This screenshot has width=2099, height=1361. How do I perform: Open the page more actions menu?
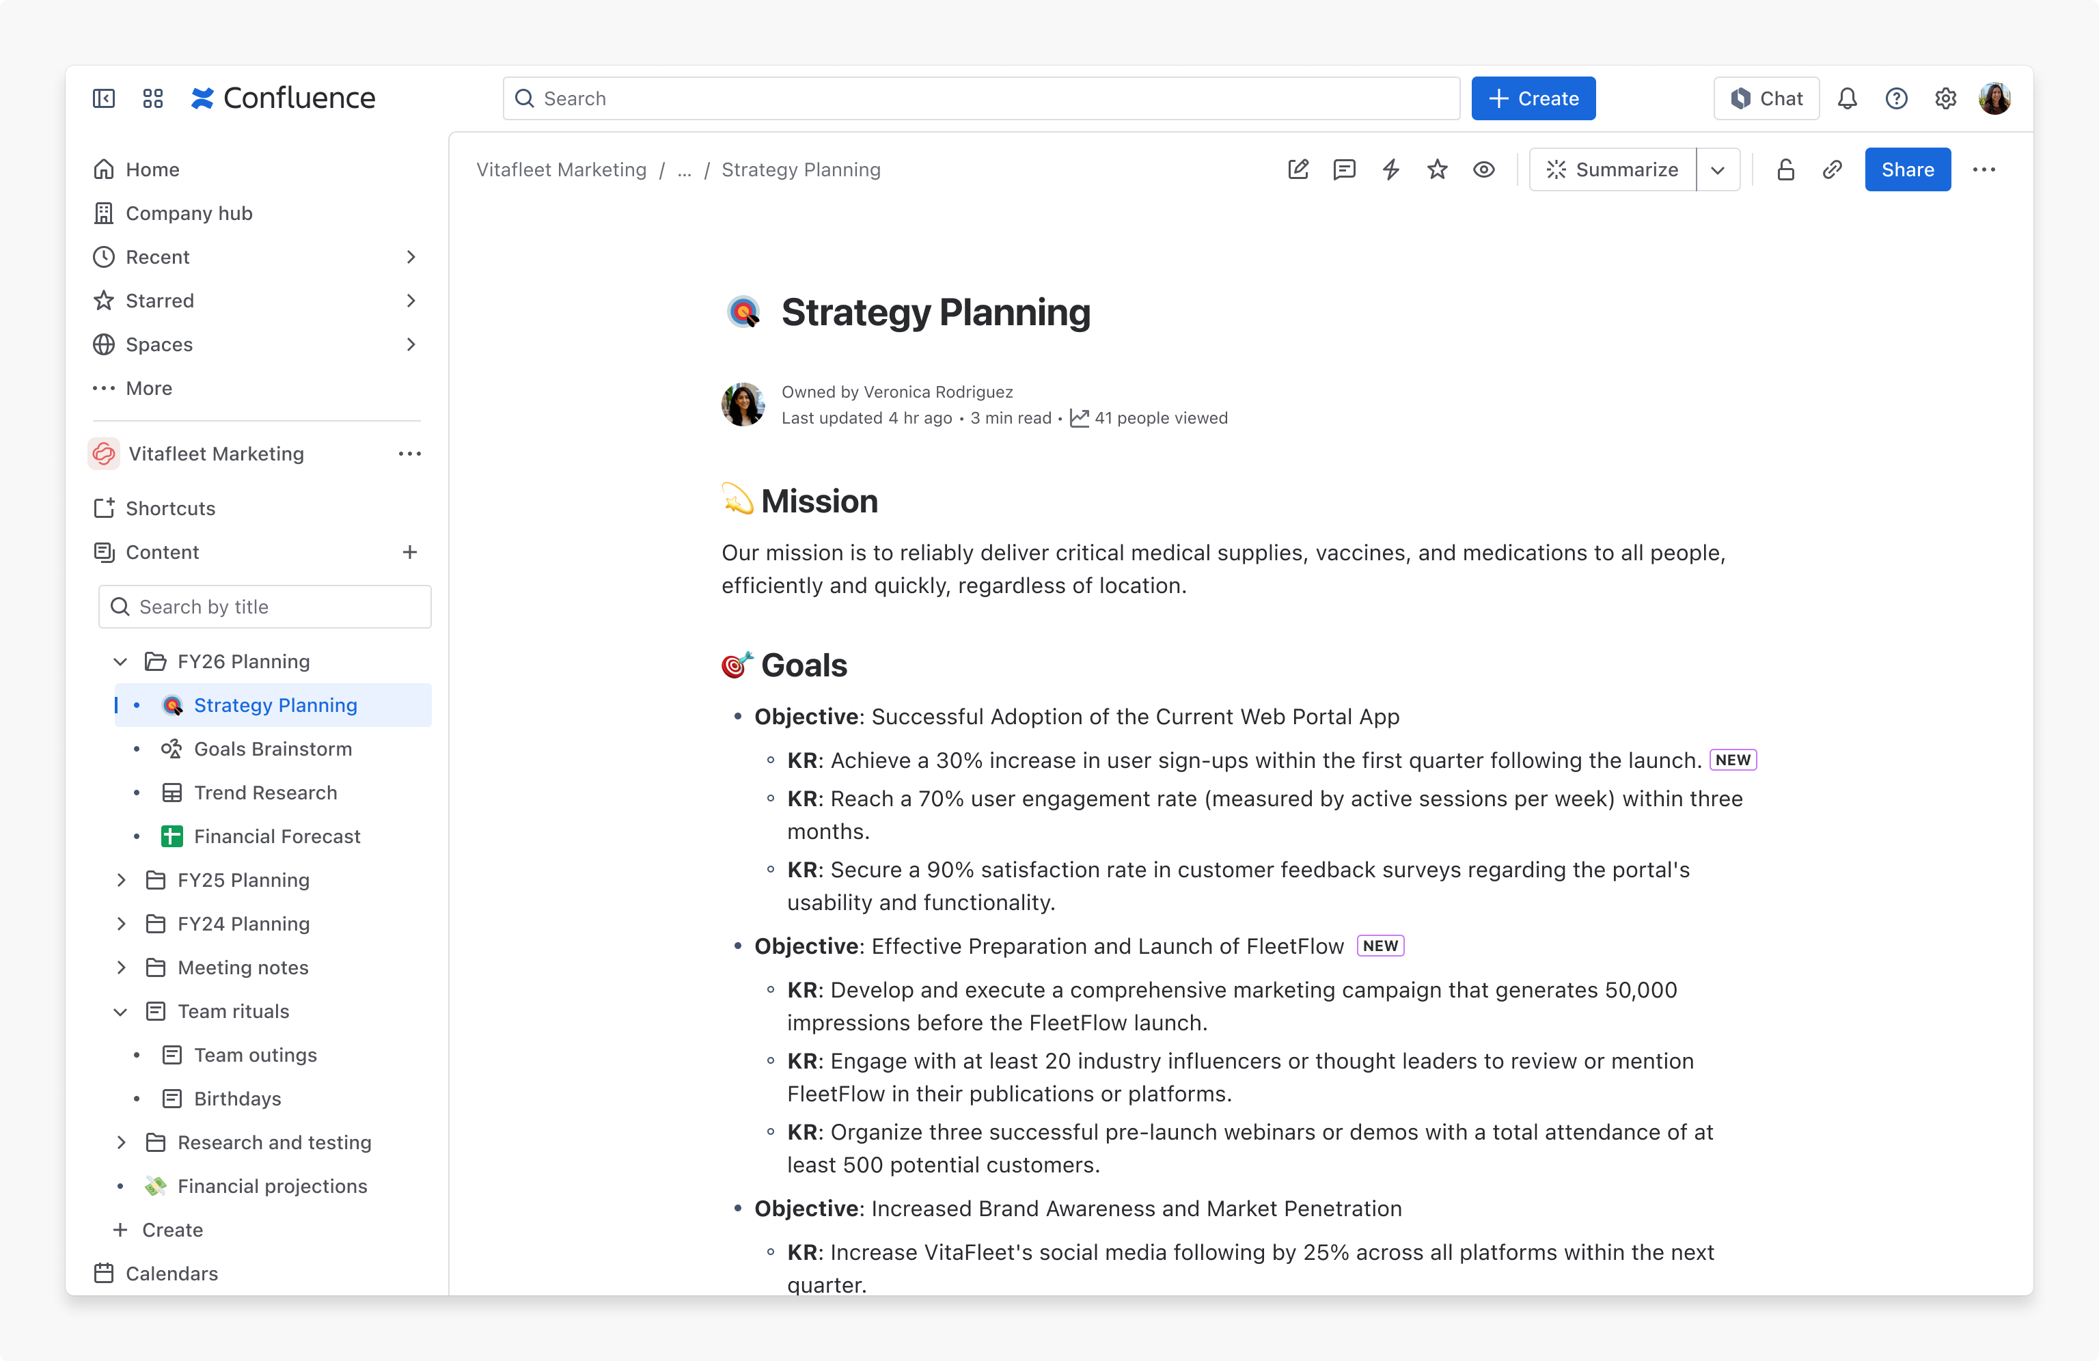(1984, 169)
